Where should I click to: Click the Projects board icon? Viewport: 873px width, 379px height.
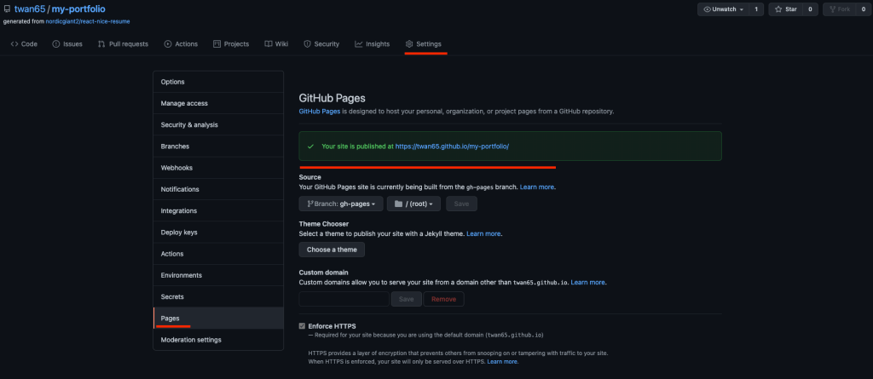[x=217, y=43]
